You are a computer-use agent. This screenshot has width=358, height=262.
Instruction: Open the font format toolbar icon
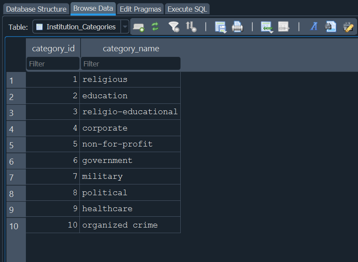tap(314, 26)
